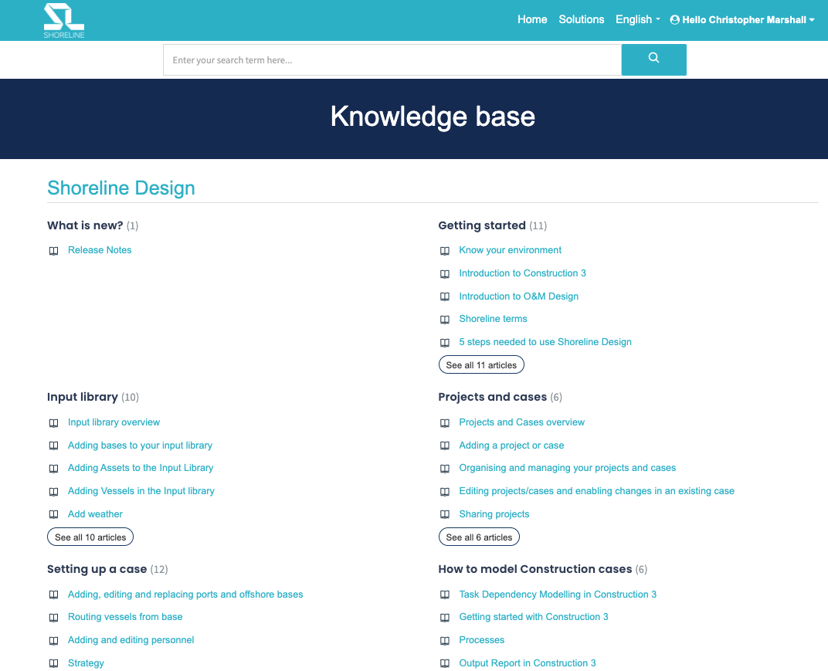The width and height of the screenshot is (828, 671).
Task: Open the What is new? folder heading
Action: click(x=85, y=225)
